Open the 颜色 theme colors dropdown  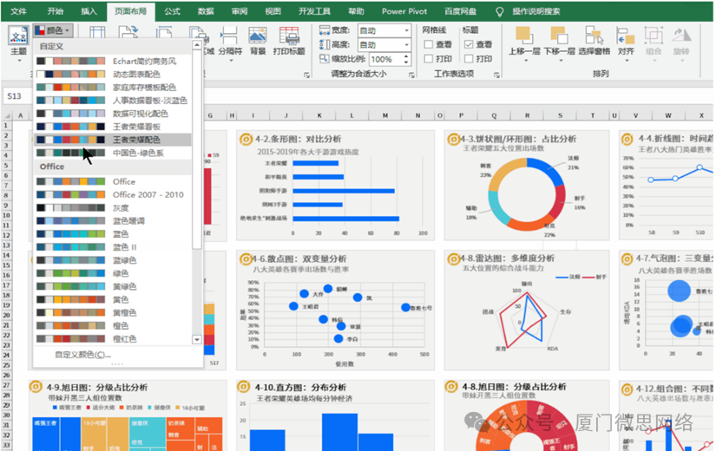tap(53, 30)
